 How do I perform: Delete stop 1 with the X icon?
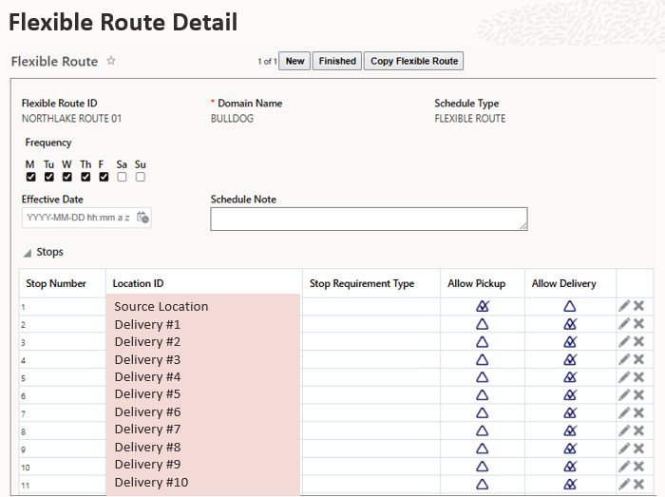638,306
